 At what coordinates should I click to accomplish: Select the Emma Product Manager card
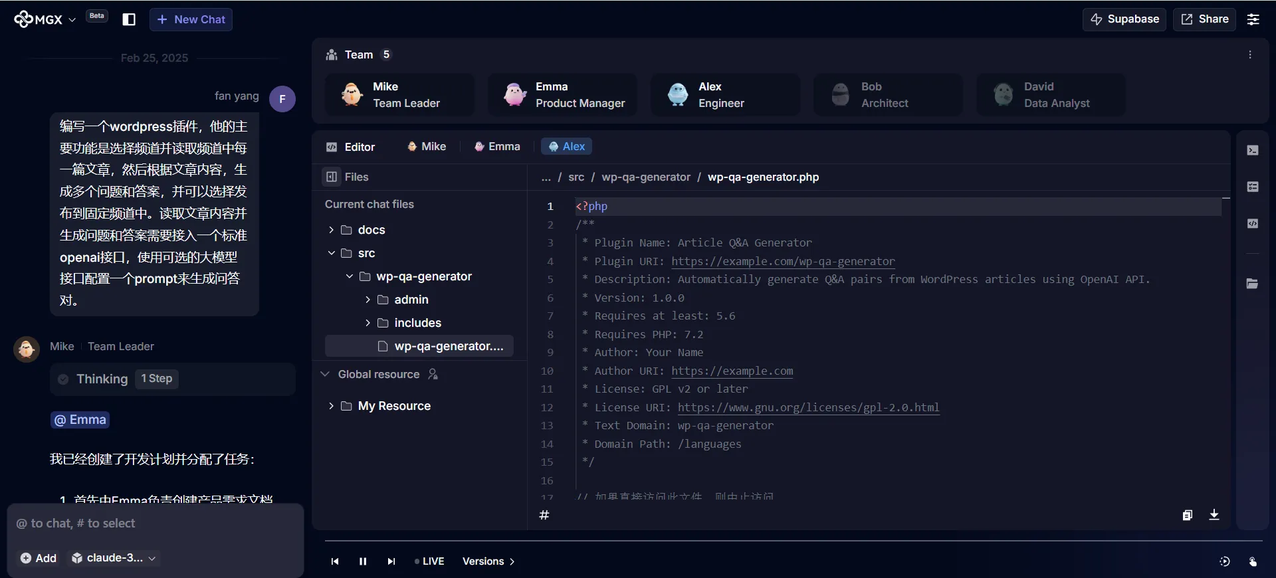(x=562, y=94)
